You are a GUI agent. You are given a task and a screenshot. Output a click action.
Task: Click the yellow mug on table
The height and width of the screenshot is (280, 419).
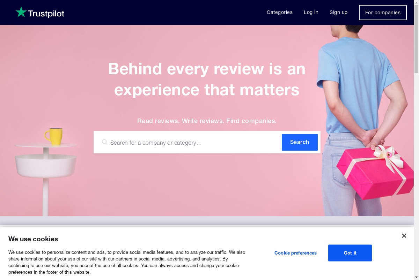(54, 136)
